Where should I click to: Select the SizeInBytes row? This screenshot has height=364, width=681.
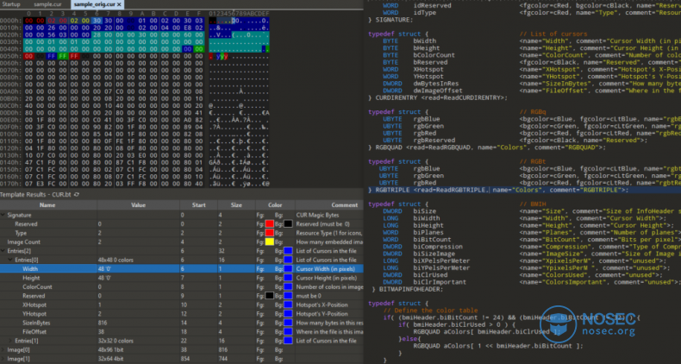[182, 323]
